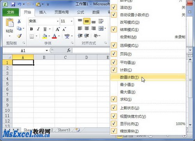Click the Decrease Indent icon
195x141 pixels.
click(x=80, y=36)
